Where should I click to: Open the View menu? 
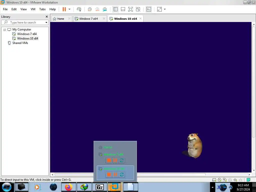23,9
